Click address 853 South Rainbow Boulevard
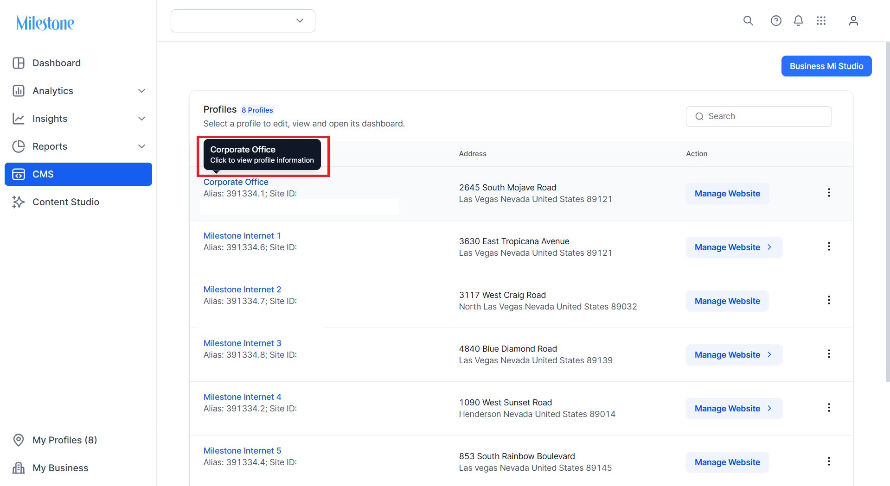This screenshot has width=890, height=486. [517, 456]
